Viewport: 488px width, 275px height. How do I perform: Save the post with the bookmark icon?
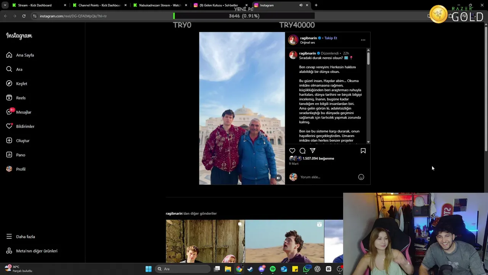pyautogui.click(x=363, y=151)
